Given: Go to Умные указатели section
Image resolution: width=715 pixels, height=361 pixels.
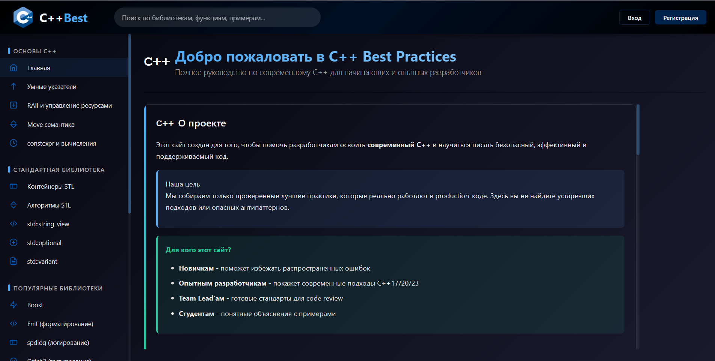Looking at the screenshot, I should 64,86.
